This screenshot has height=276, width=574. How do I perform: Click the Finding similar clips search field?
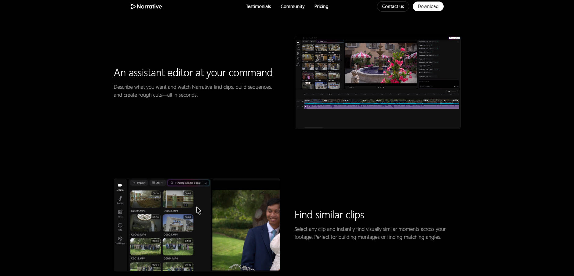[x=189, y=183]
